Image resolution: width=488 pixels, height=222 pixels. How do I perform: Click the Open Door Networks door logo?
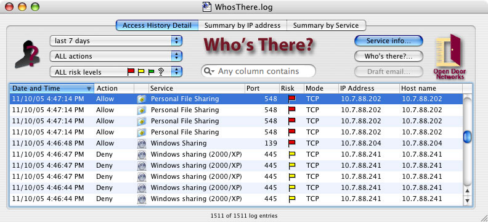click(x=449, y=56)
